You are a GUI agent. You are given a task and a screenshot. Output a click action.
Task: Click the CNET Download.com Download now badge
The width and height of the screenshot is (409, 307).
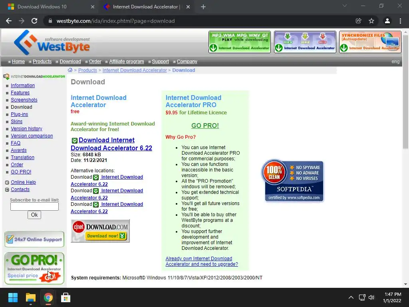(x=100, y=231)
